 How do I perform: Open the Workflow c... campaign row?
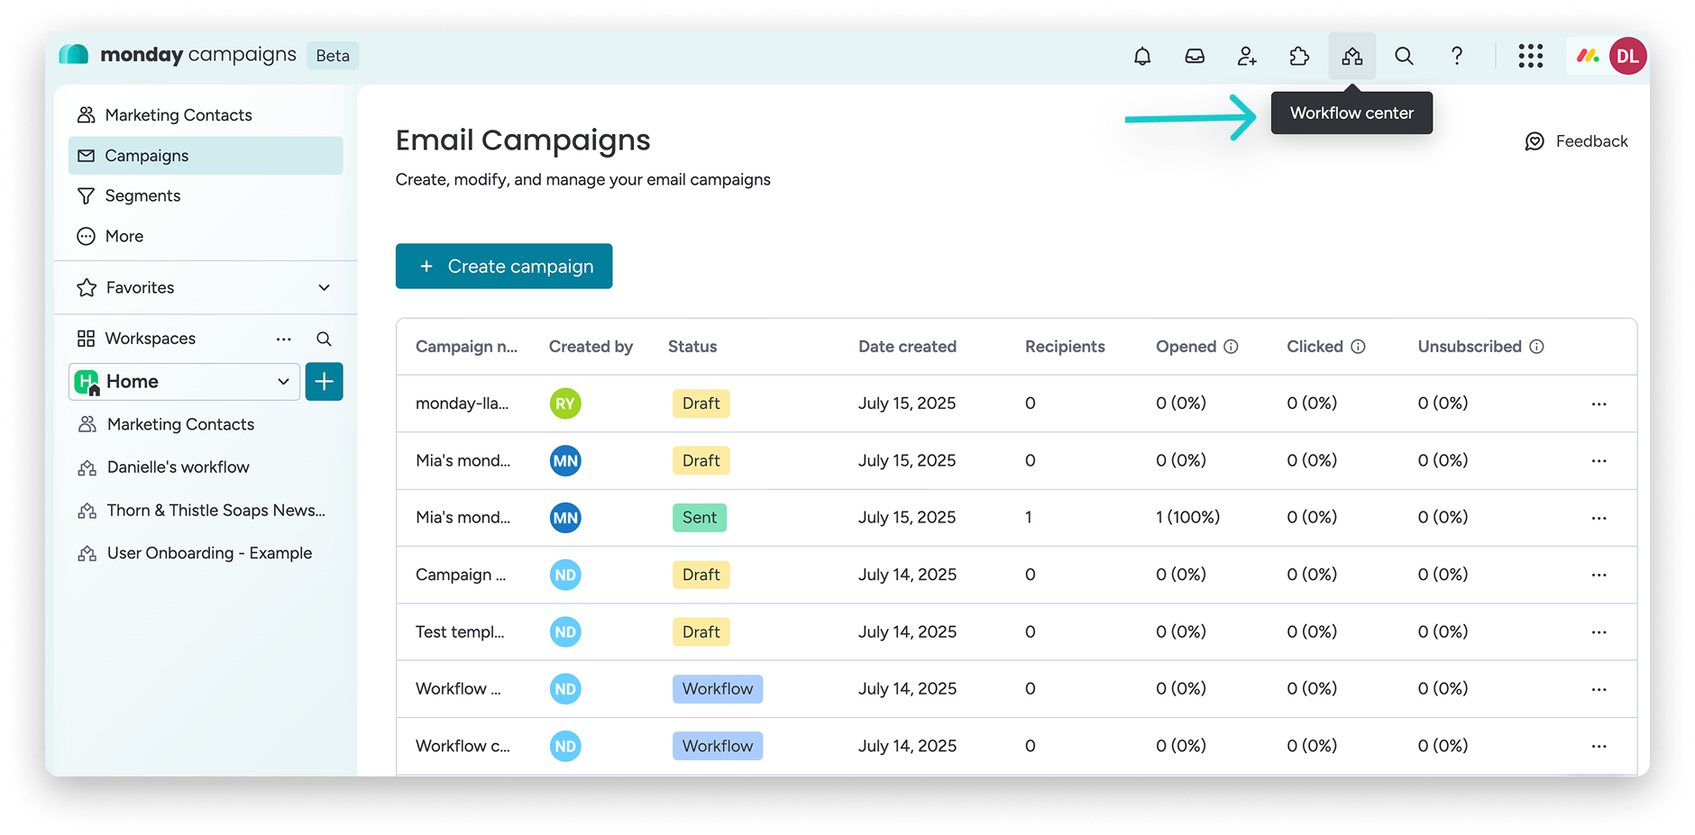463,747
